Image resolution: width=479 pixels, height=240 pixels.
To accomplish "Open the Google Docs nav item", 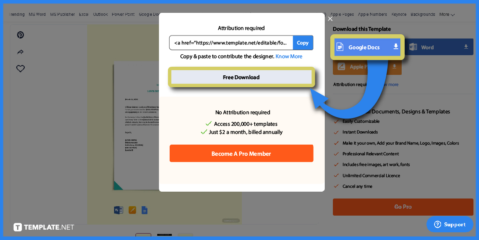I will pyautogui.click(x=149, y=15).
